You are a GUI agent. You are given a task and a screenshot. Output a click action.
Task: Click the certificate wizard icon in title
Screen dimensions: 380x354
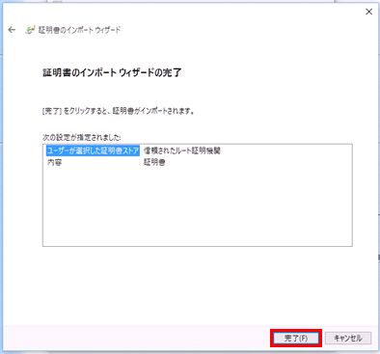pyautogui.click(x=30, y=30)
